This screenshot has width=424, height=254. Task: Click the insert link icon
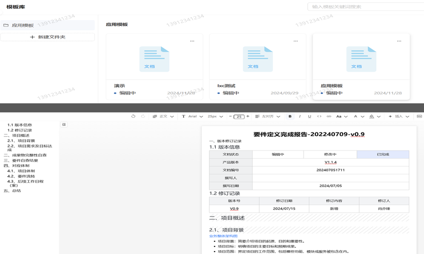[x=329, y=116]
